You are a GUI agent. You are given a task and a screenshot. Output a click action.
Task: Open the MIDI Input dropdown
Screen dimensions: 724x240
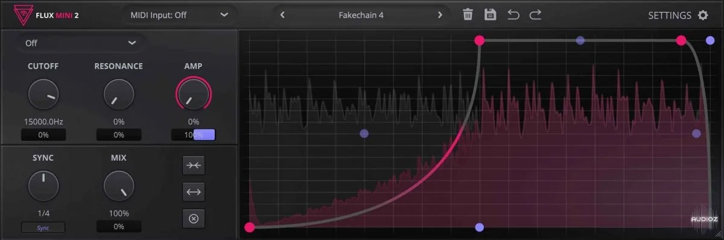click(x=179, y=14)
